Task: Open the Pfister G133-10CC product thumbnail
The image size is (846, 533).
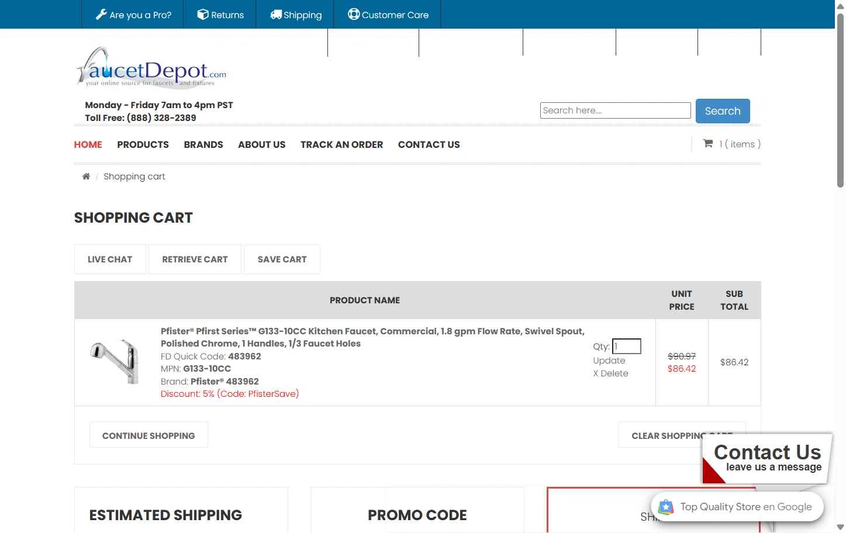Action: pyautogui.click(x=115, y=362)
